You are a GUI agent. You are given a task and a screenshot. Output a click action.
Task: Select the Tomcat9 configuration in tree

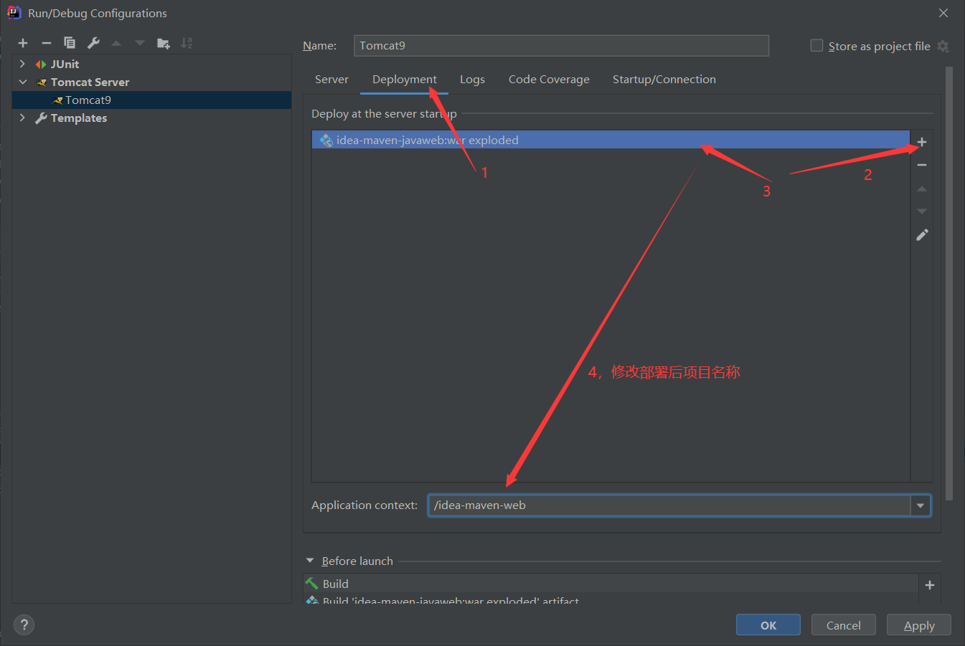point(151,100)
